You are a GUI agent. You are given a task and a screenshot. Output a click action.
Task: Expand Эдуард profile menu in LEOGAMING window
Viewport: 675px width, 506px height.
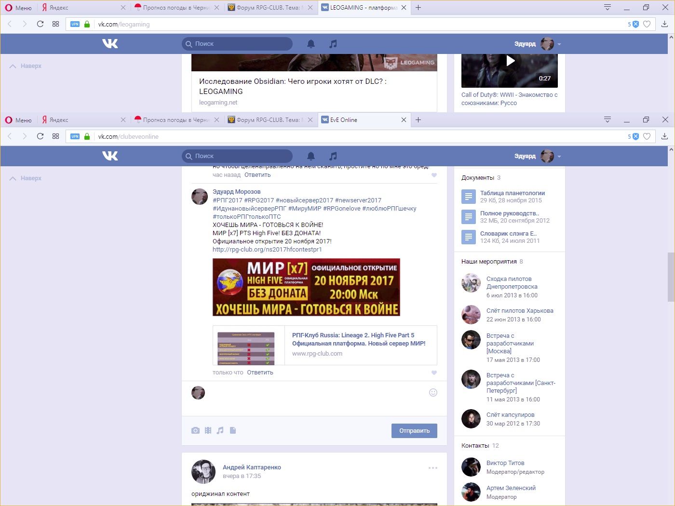pos(538,44)
